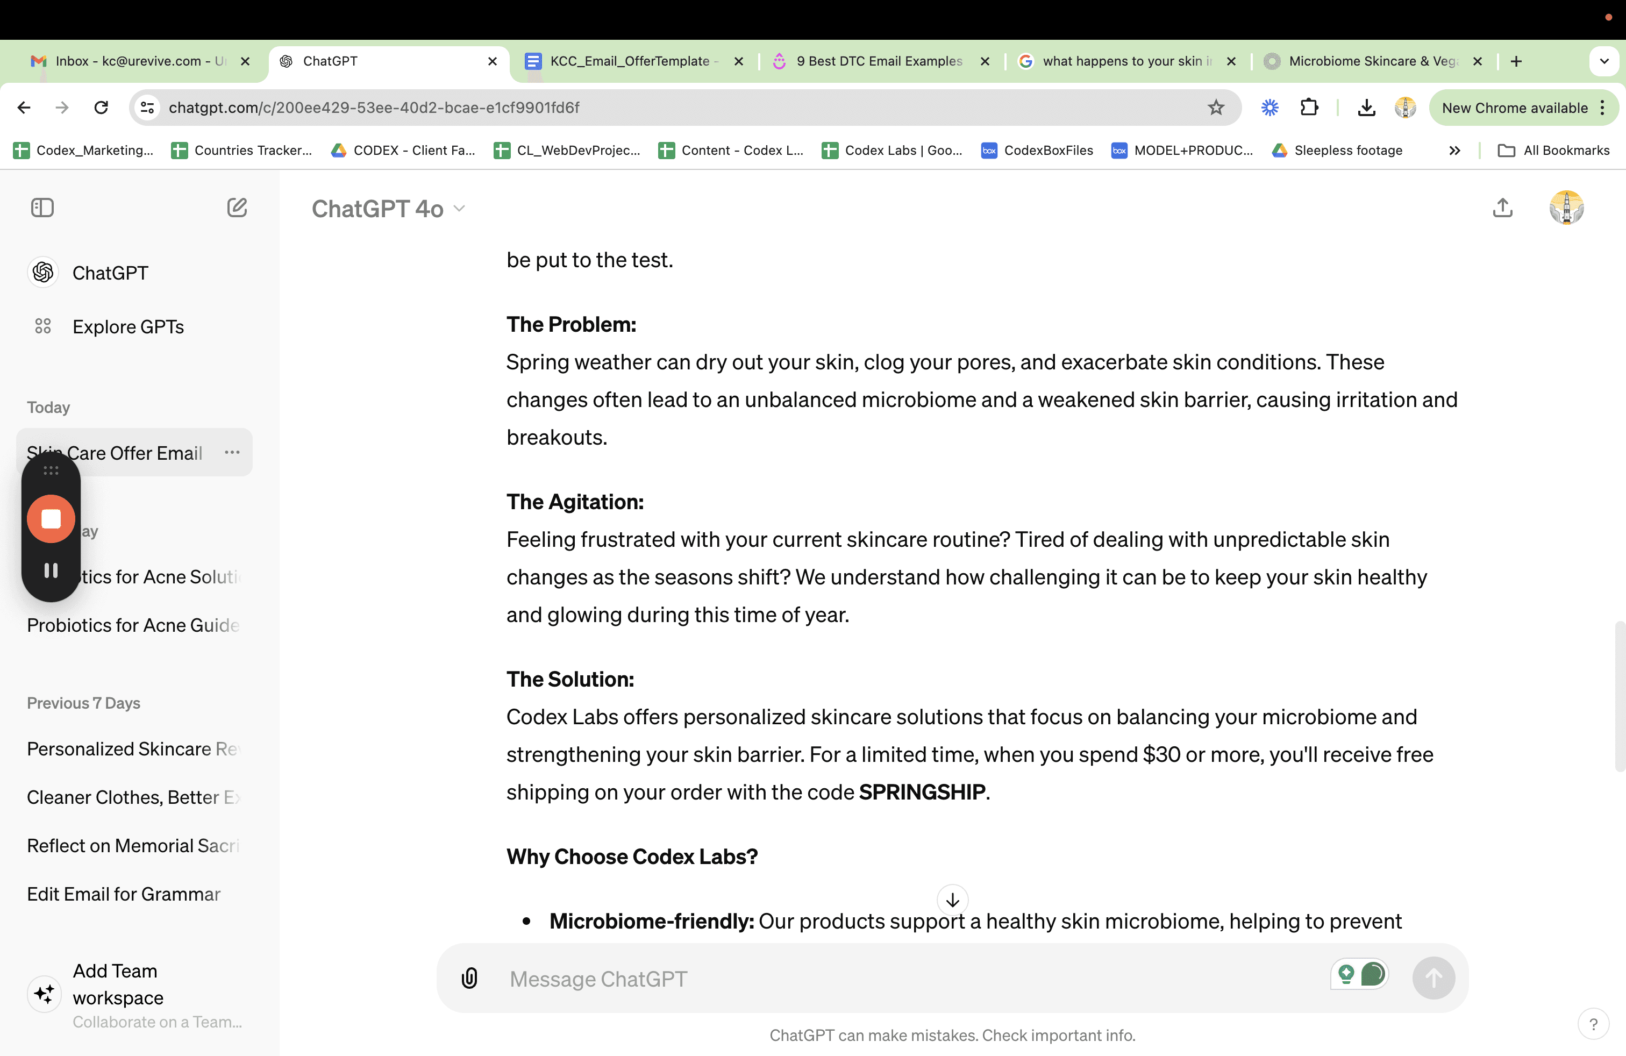Screen dimensions: 1626x1056
Task: Attach a file with paperclip icon
Action: [469, 978]
